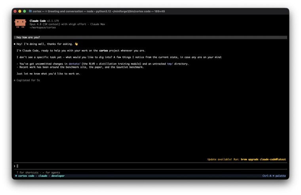The image size is (301, 195).
Task: Click the bullet beside Cogitated for 5s
Action: coord(15,80)
